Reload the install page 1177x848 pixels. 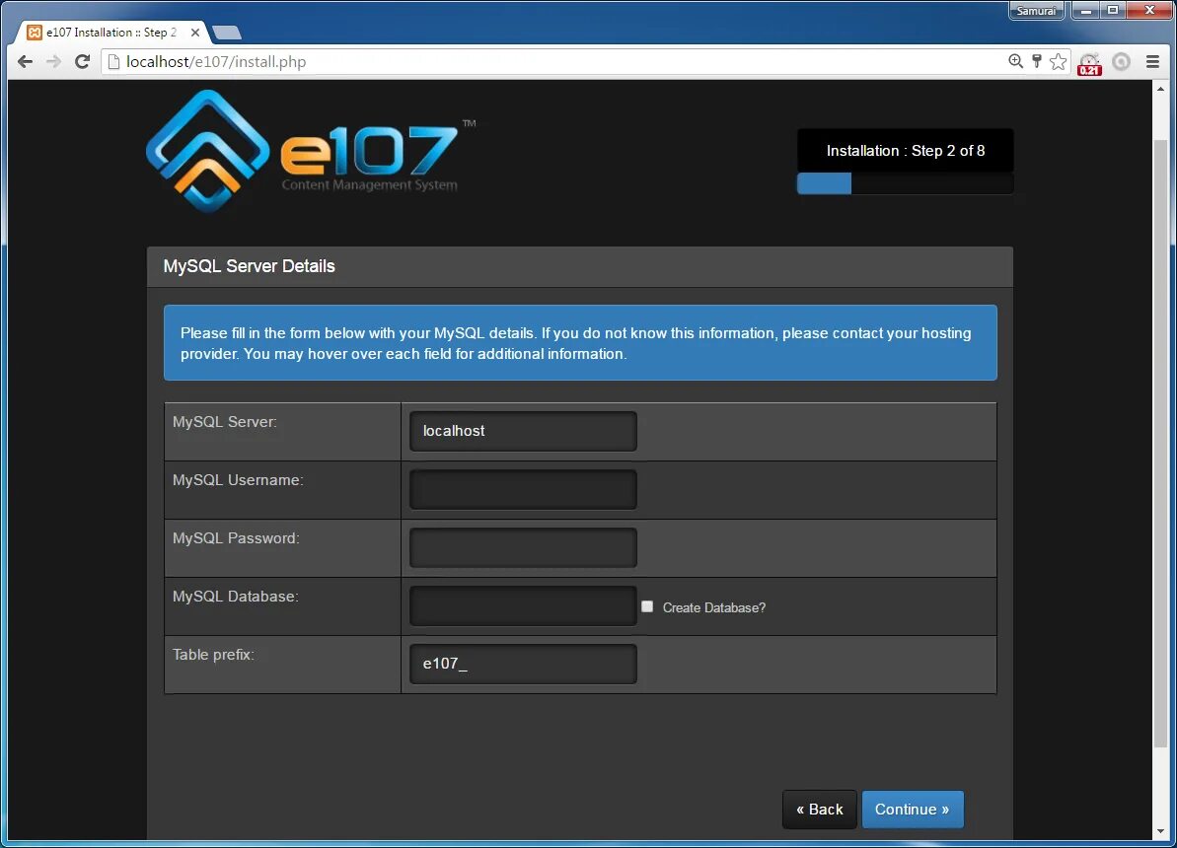[83, 61]
